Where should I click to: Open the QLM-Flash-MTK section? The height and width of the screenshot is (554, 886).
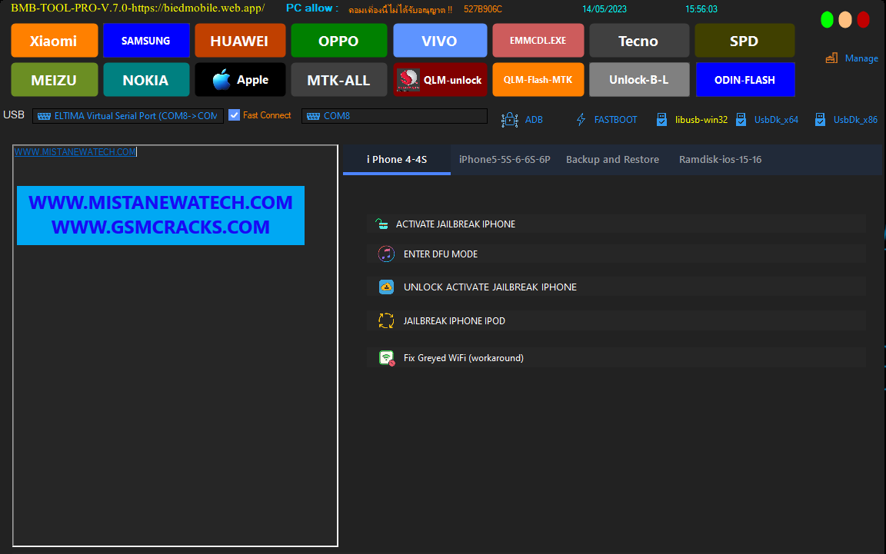pos(538,80)
